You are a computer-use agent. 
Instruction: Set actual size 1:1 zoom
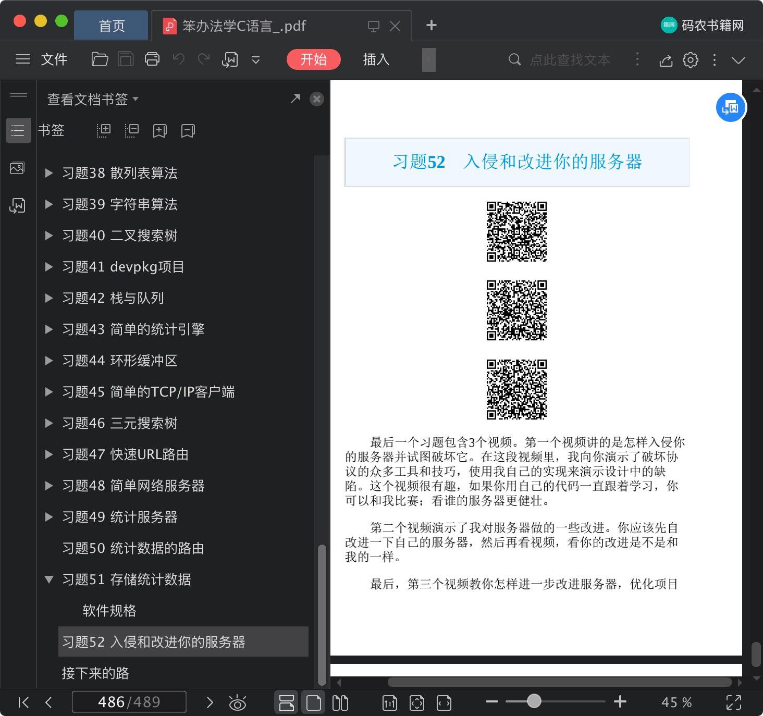(390, 703)
